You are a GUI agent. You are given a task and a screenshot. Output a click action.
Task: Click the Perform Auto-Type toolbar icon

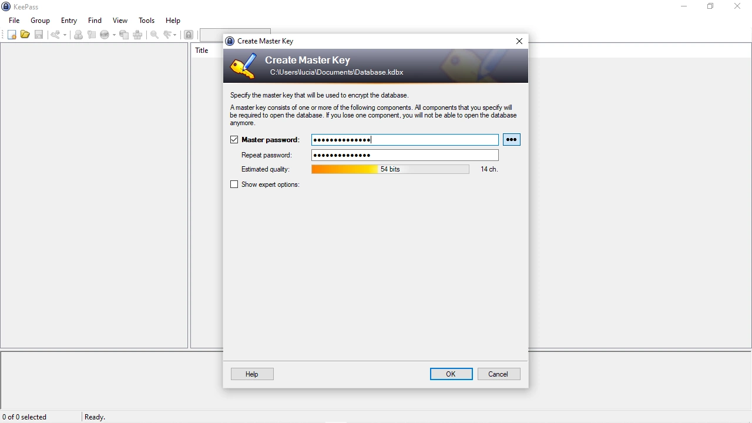pyautogui.click(x=138, y=35)
